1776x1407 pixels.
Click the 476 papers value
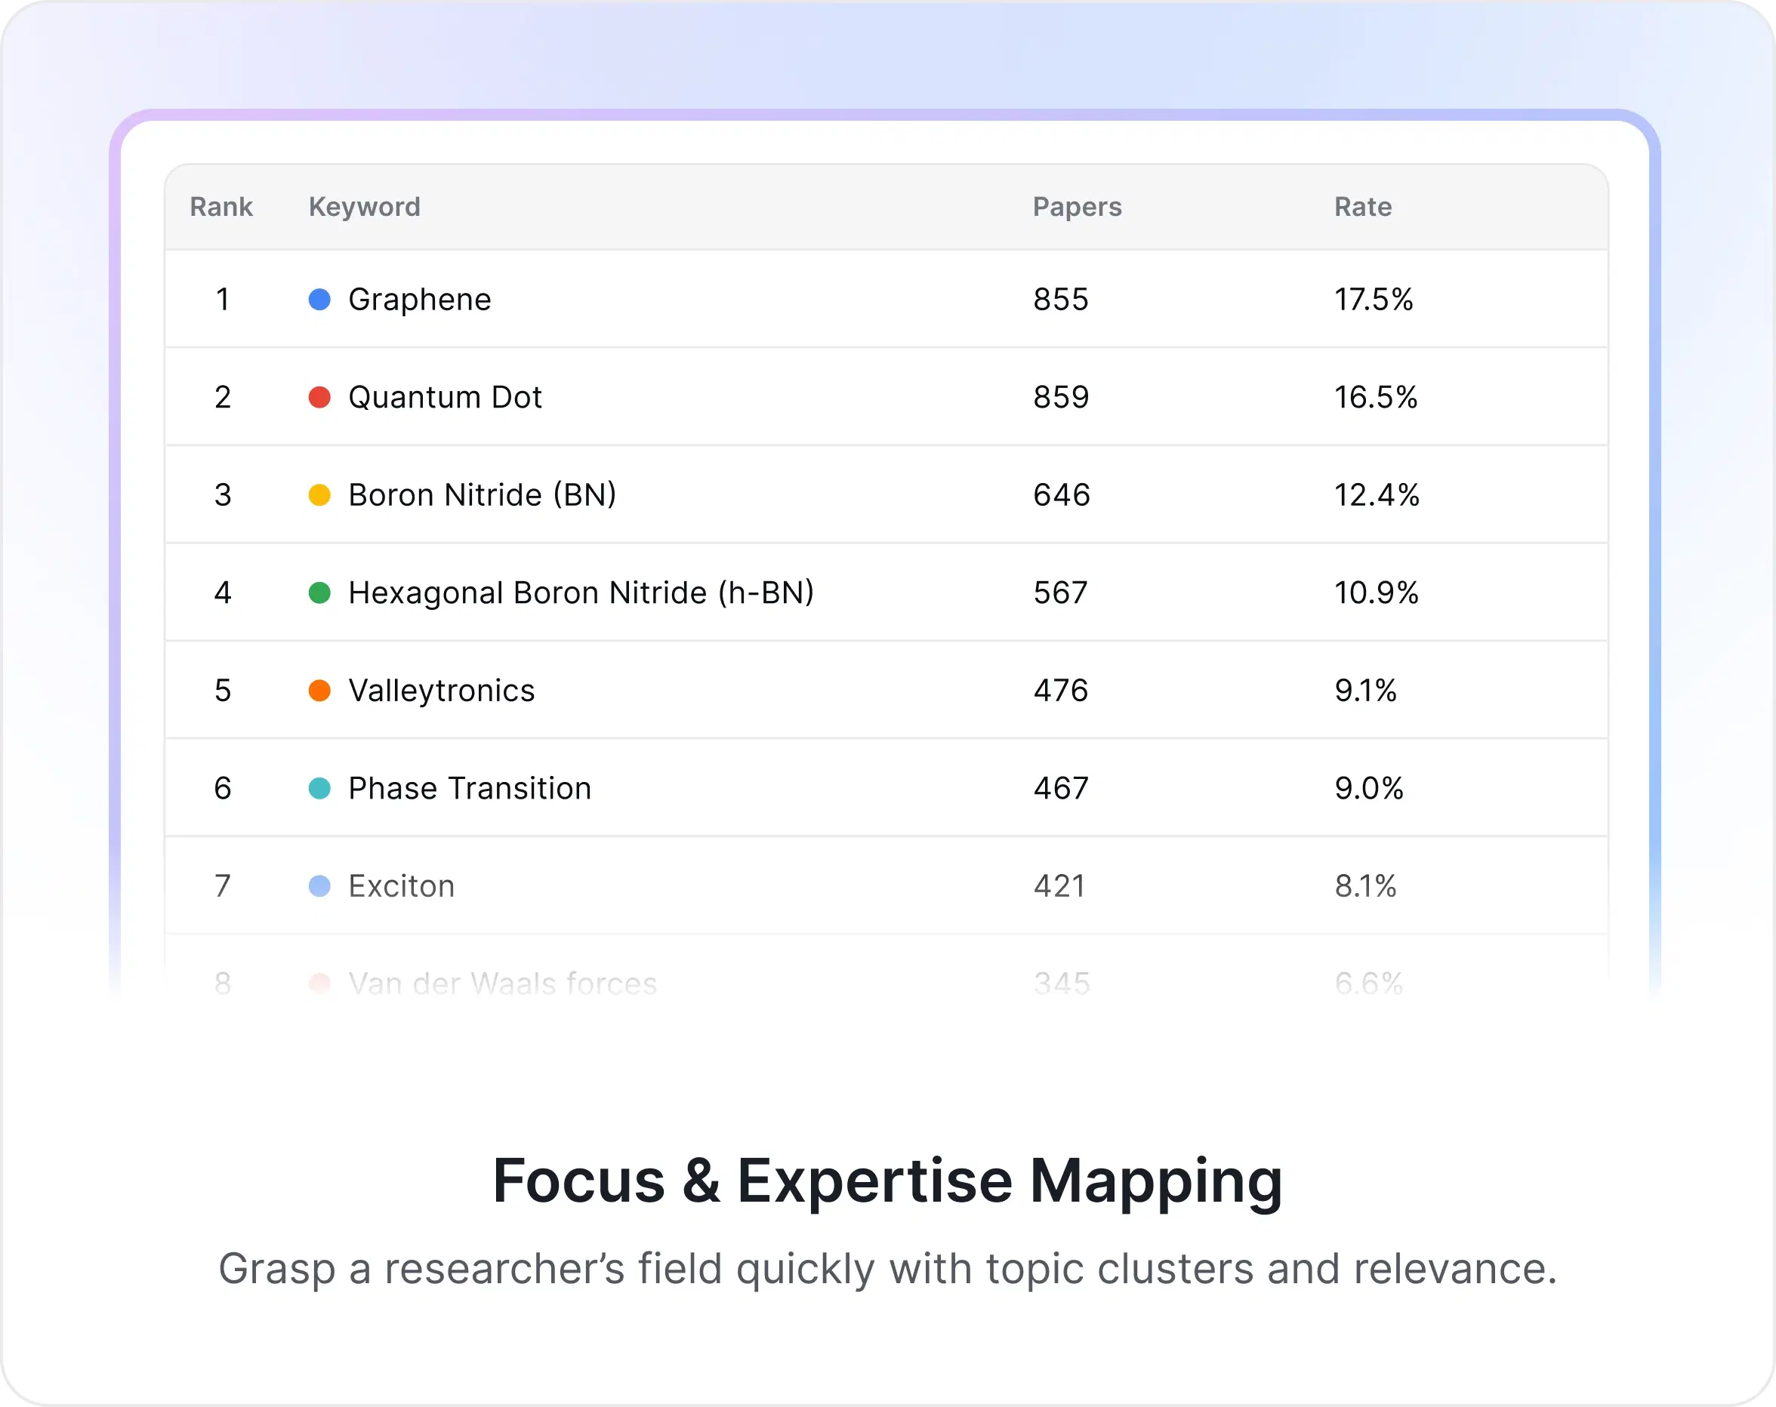1061,691
